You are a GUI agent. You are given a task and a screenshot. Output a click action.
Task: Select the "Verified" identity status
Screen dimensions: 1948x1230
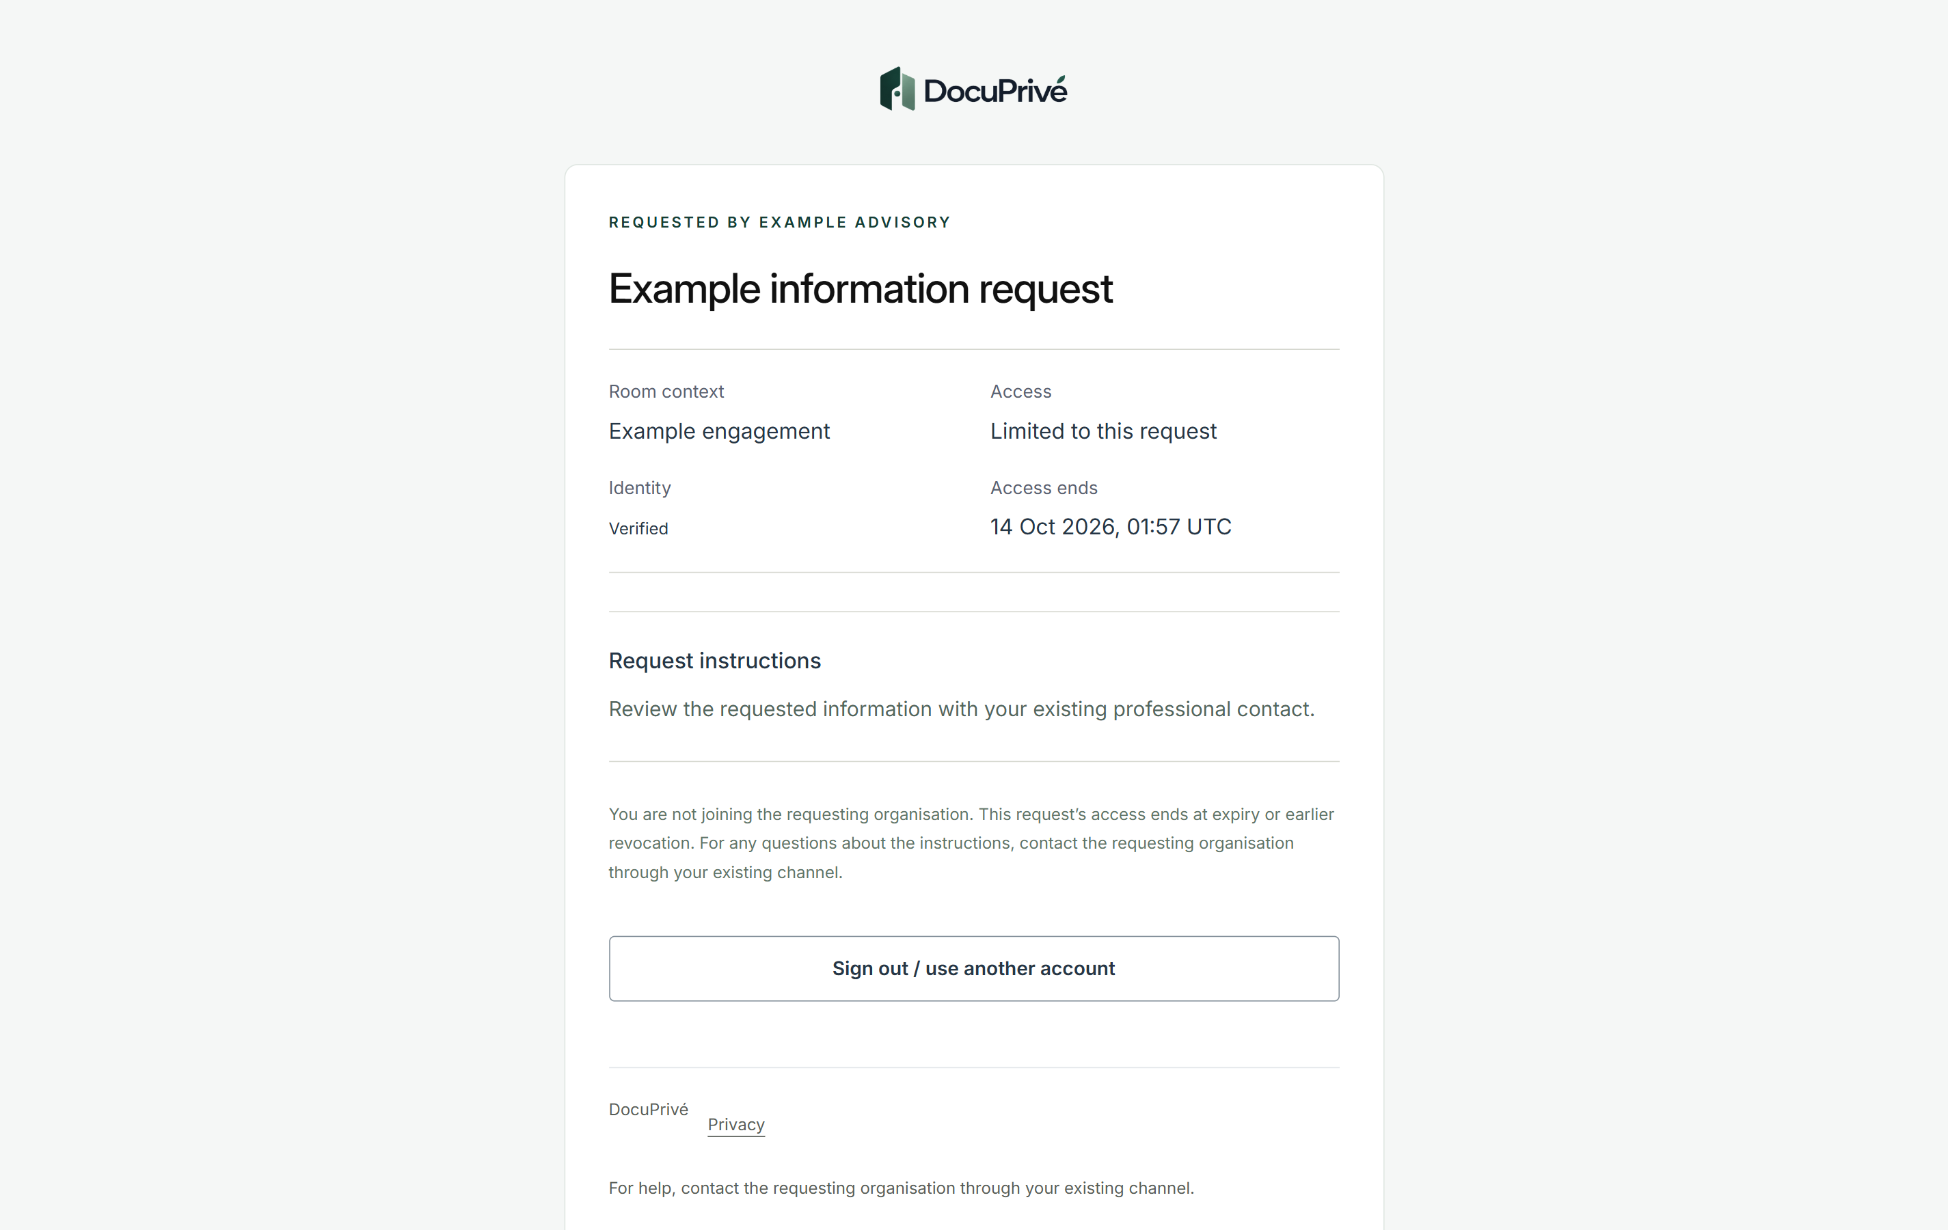pos(638,528)
